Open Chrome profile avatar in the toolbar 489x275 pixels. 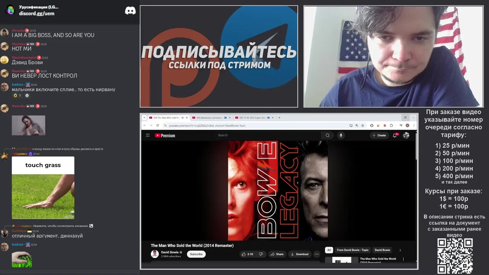tap(408, 125)
